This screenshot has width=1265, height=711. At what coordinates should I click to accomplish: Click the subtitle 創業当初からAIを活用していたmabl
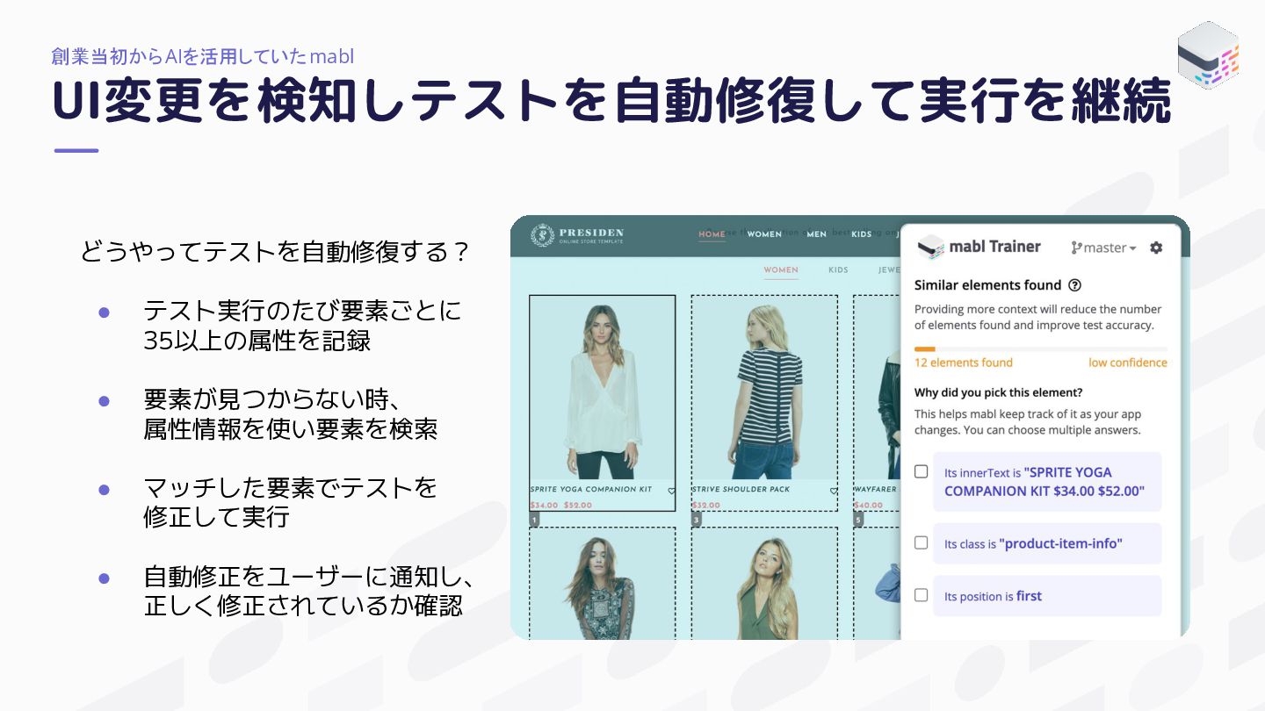[x=203, y=56]
